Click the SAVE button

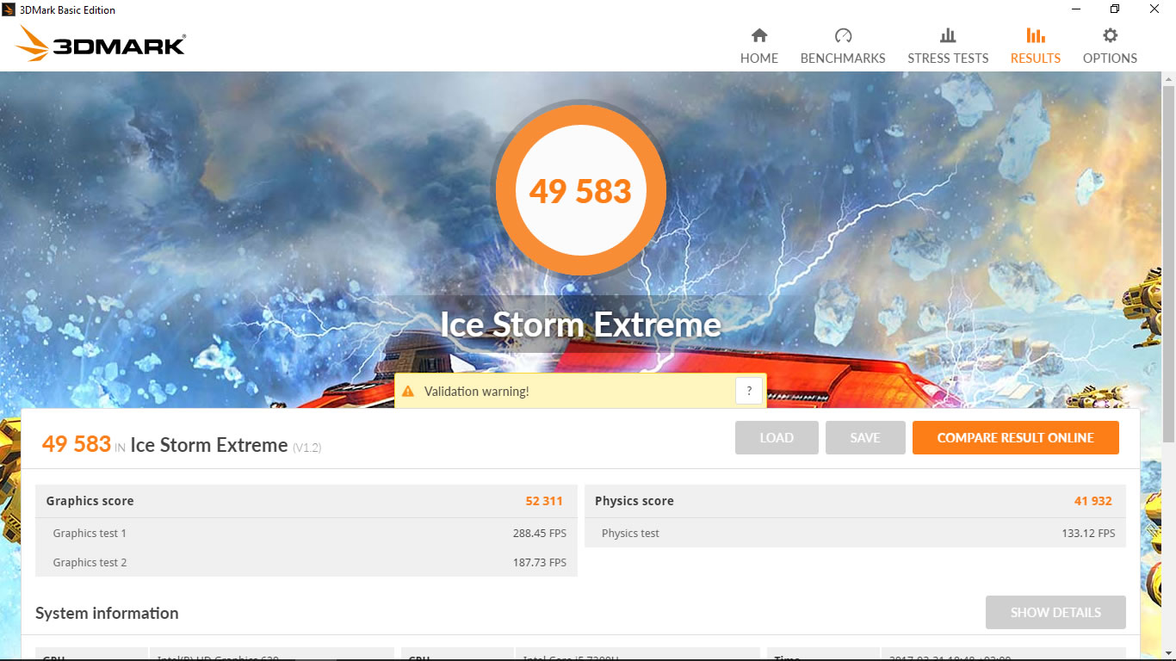865,437
